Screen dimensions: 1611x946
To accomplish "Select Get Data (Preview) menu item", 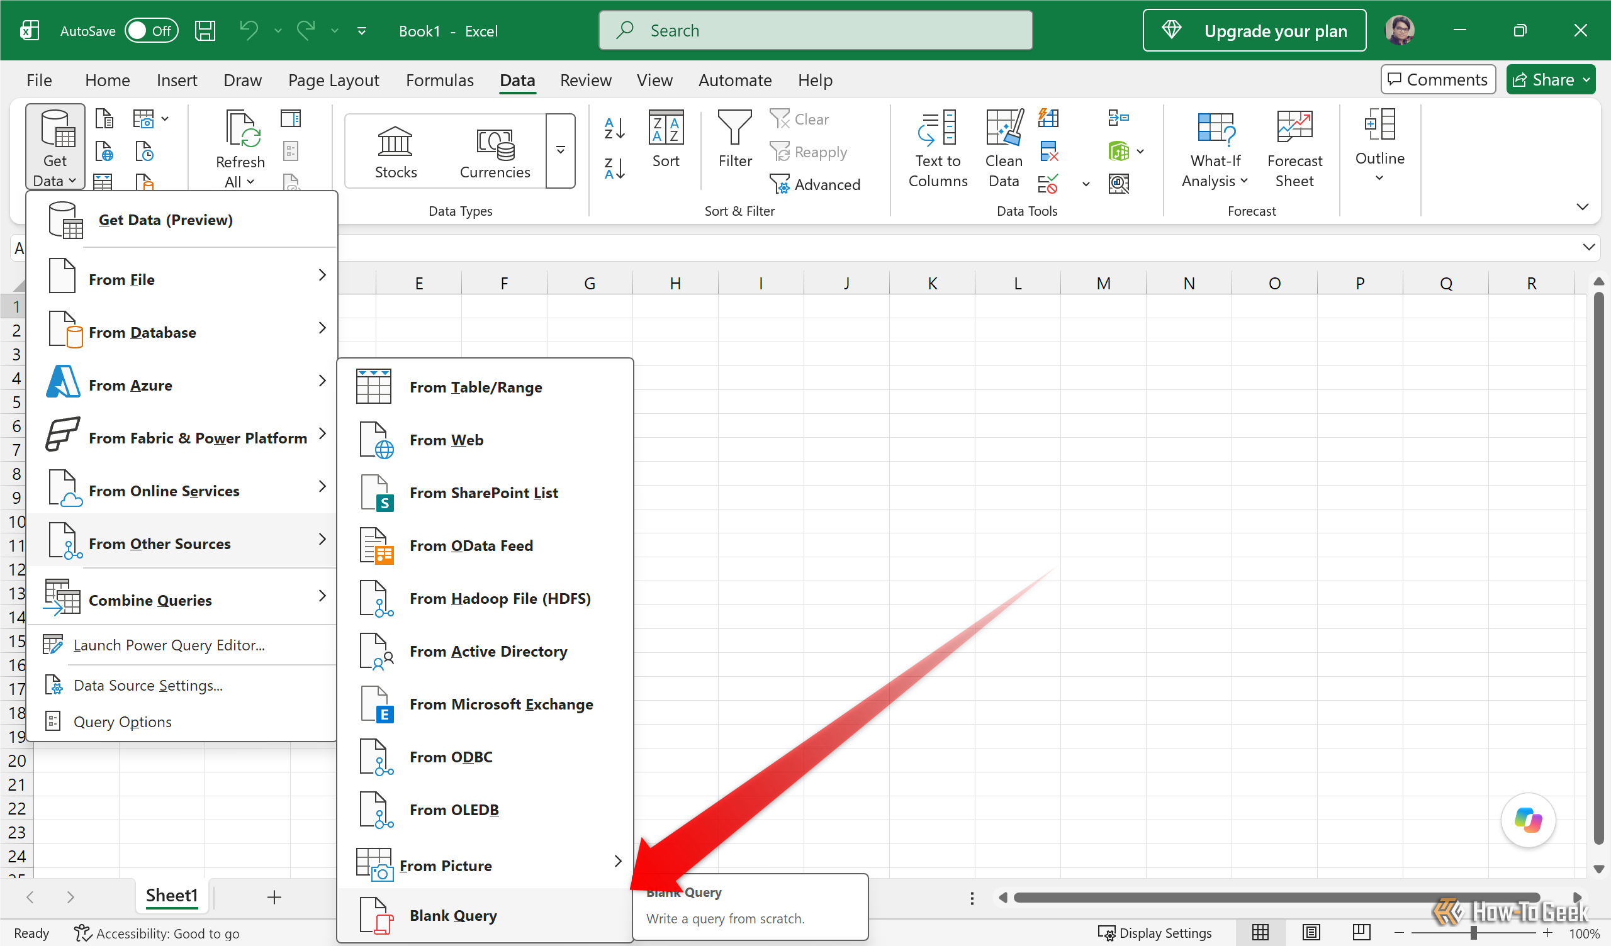I will pos(183,220).
